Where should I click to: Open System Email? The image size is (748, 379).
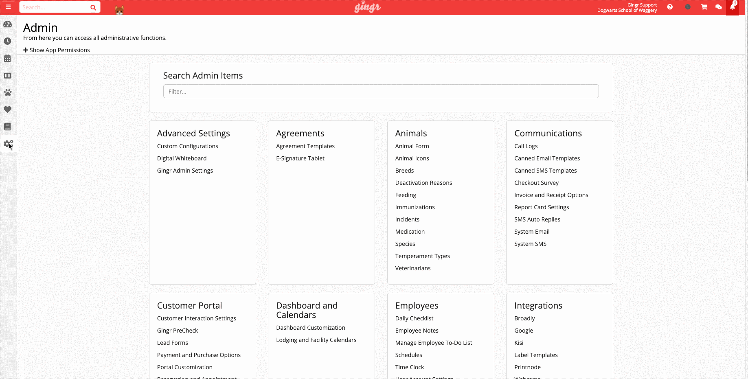(532, 232)
